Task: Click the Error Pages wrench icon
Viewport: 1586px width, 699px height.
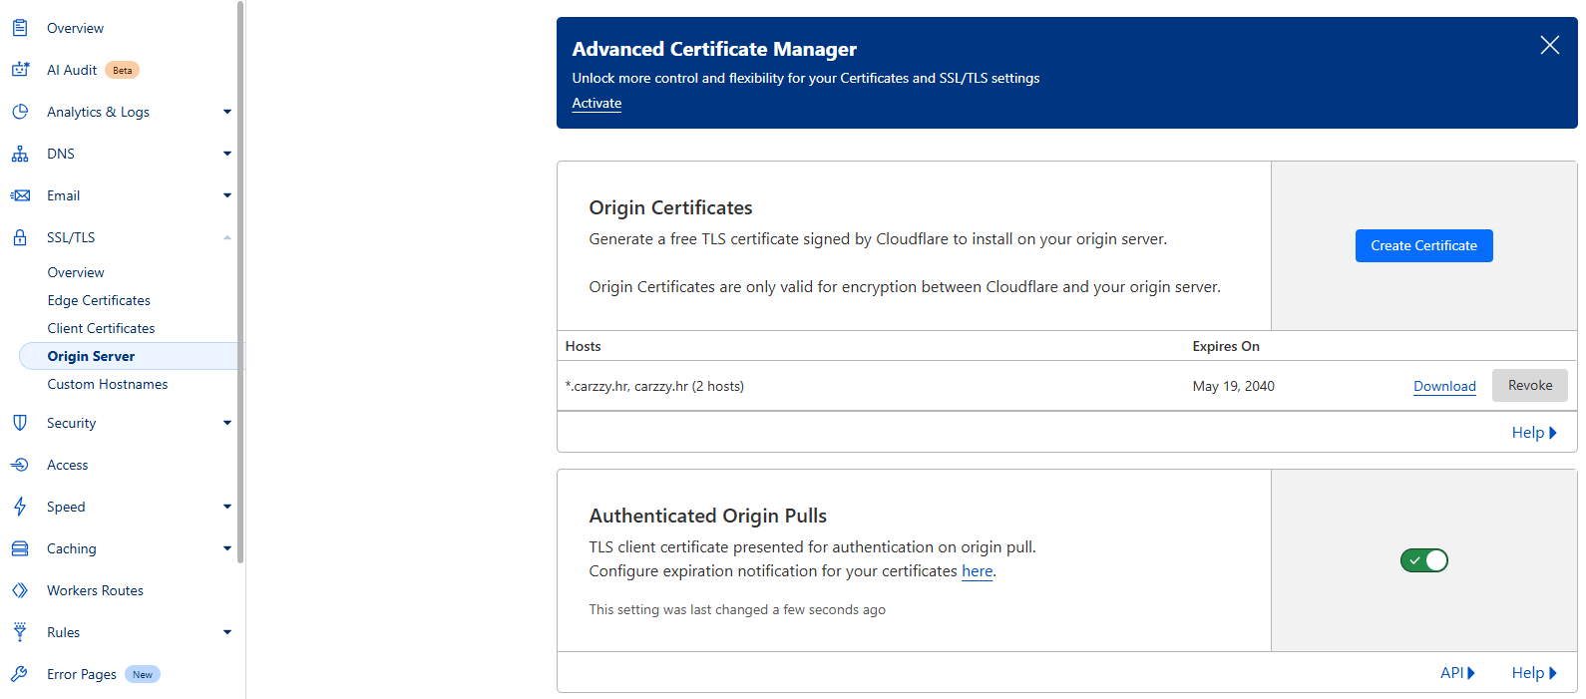Action: pos(20,674)
